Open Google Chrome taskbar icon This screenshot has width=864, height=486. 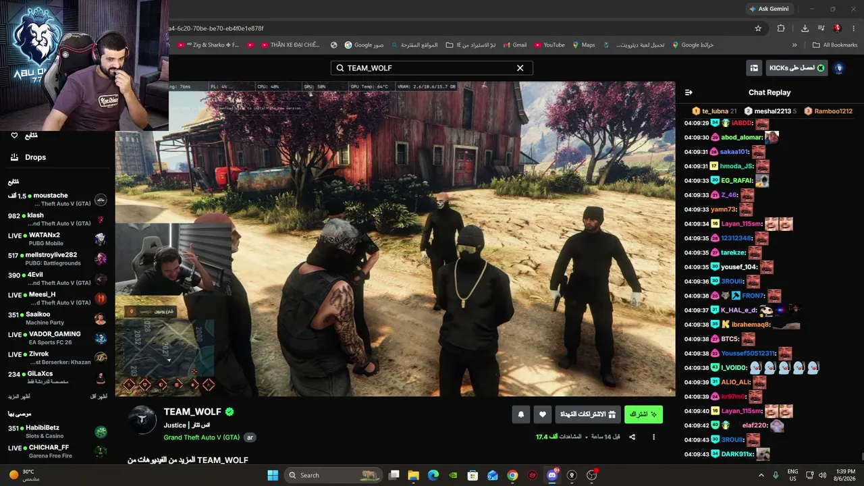(x=512, y=475)
